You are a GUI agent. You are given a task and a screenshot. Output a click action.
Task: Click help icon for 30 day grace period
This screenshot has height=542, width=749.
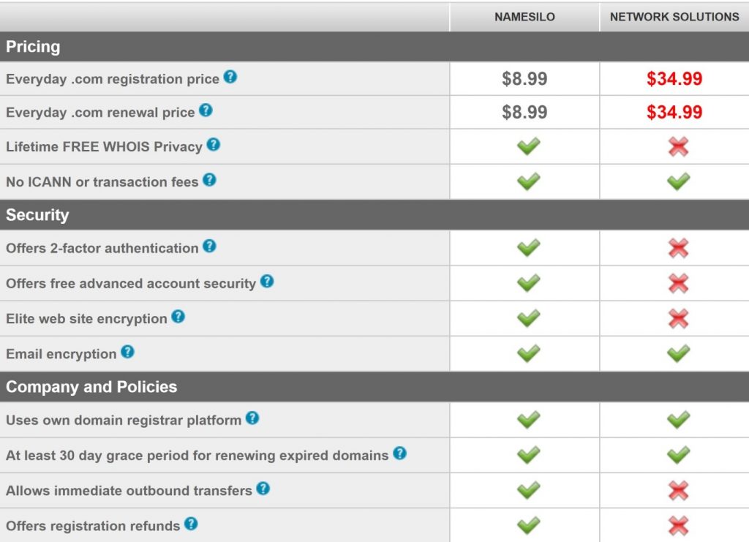[x=399, y=453]
